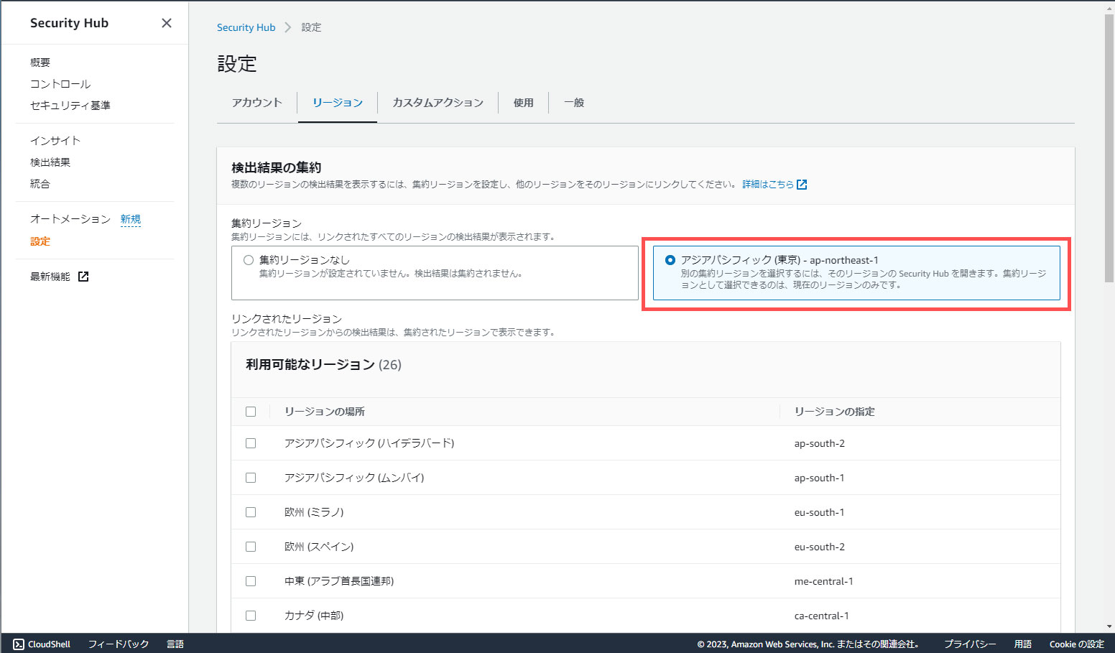Switch to the リージョン tab

coord(338,103)
